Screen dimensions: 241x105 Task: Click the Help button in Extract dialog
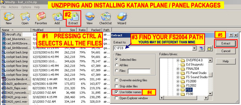pyautogui.click(x=226, y=61)
